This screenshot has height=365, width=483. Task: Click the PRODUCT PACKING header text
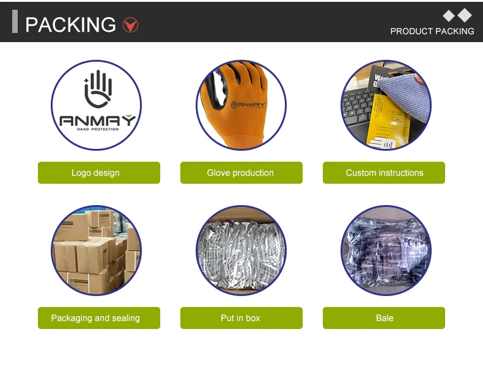tap(432, 31)
